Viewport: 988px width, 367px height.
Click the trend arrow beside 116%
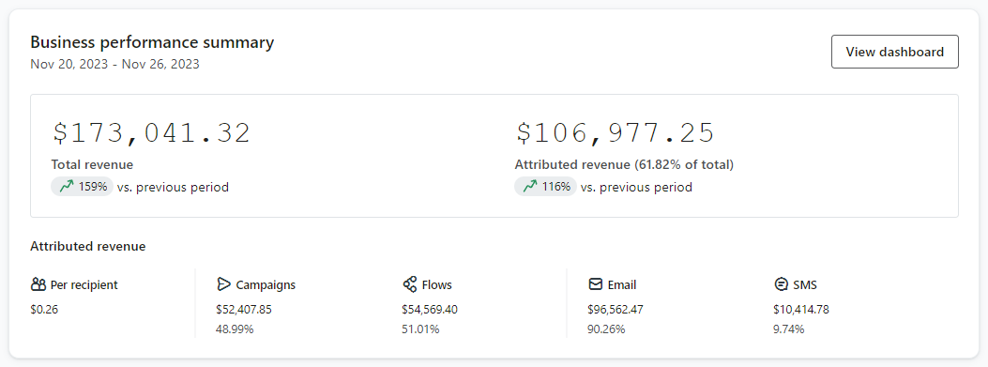530,187
